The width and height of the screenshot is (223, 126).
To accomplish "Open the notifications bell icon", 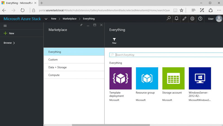I will point(176,19).
